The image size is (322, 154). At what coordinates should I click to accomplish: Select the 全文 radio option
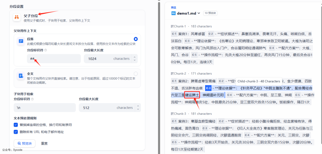[136, 74]
